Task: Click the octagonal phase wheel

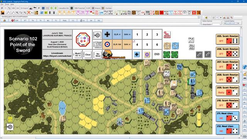Action: (83, 39)
